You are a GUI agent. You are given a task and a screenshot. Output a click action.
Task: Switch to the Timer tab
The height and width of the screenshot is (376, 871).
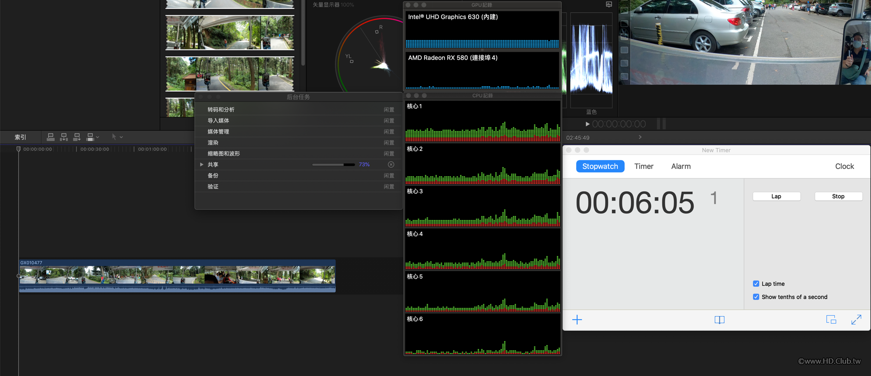(x=644, y=166)
